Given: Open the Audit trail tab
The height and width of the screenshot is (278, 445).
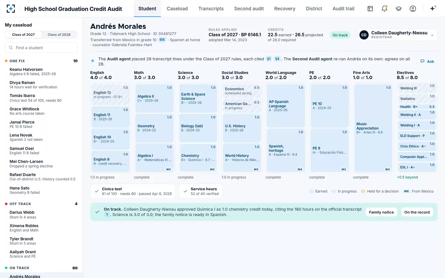Looking at the screenshot, I should [343, 9].
